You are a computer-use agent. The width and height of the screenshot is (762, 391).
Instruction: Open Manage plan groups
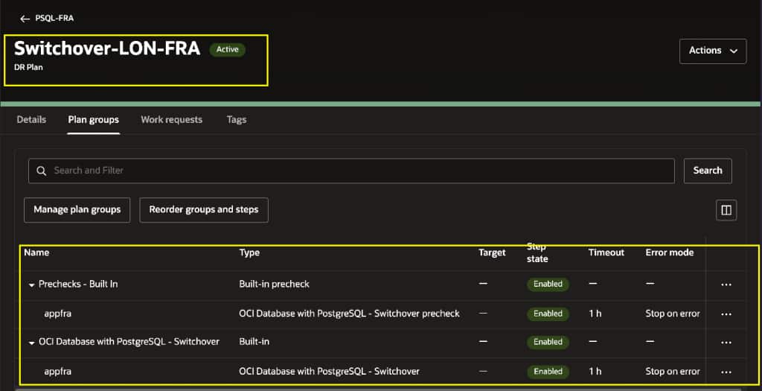click(77, 209)
